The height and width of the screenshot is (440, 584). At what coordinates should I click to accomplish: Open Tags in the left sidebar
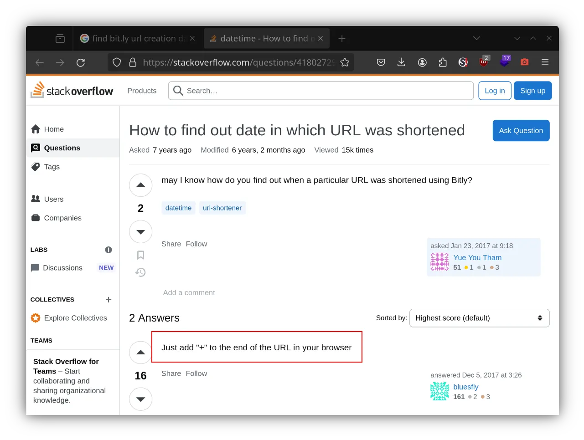tap(73, 167)
